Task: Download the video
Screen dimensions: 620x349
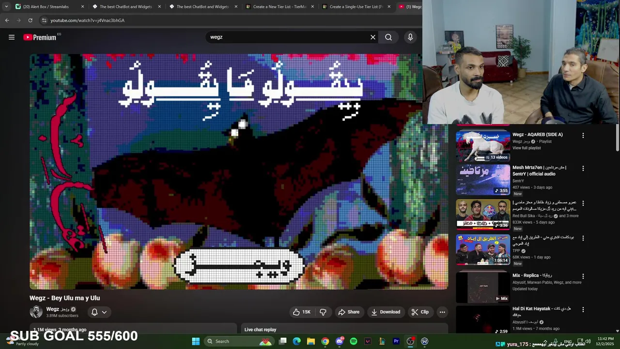Action: (x=386, y=312)
